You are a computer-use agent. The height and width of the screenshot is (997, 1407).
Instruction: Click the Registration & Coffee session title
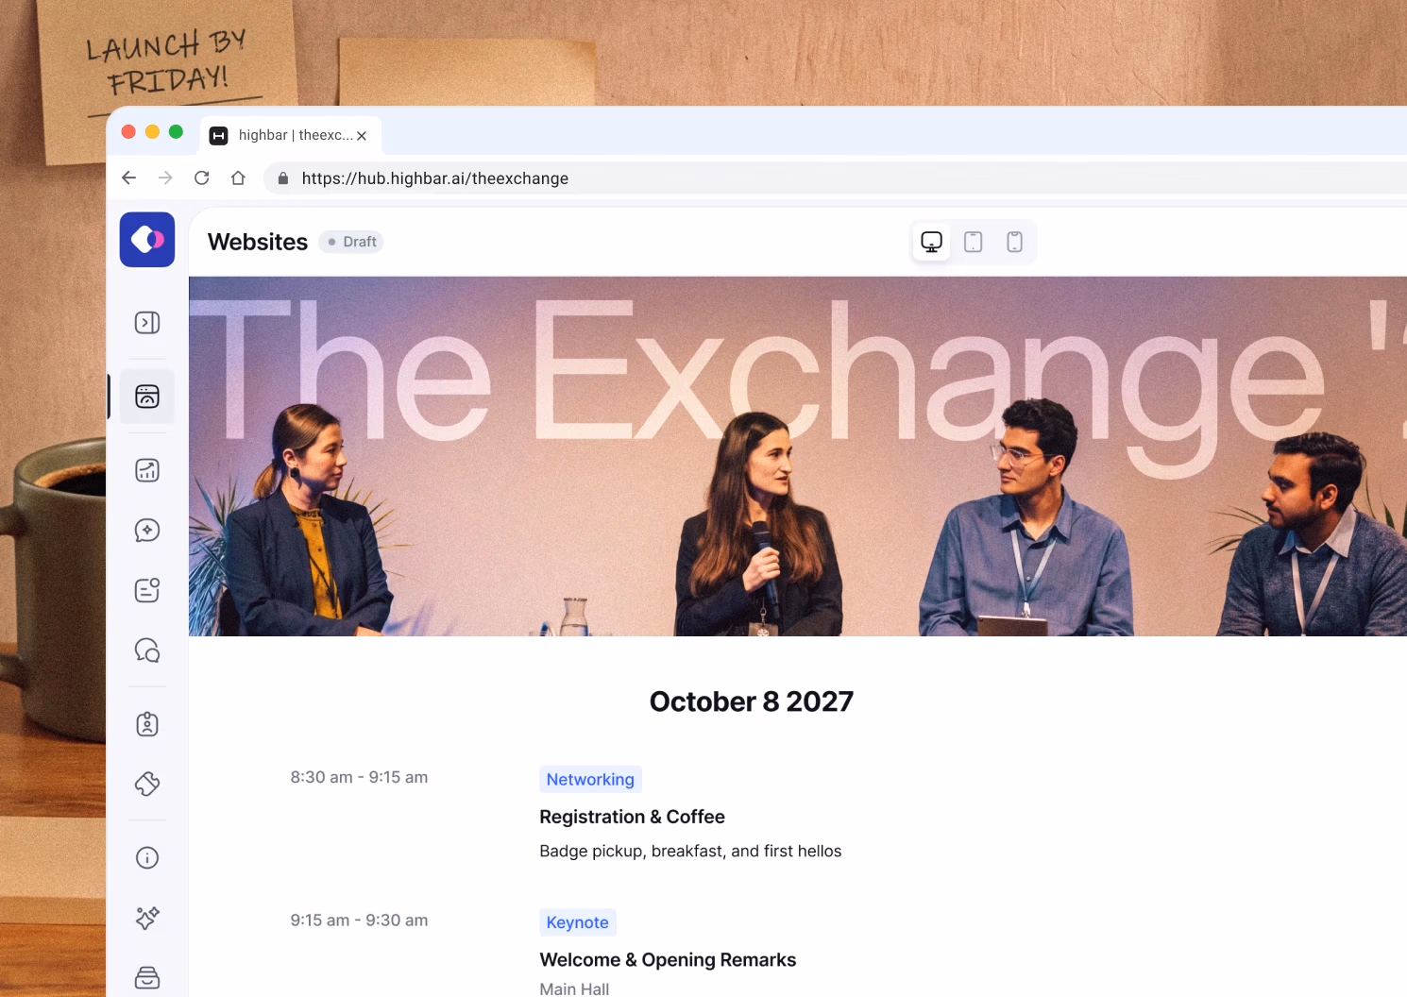coord(633,817)
